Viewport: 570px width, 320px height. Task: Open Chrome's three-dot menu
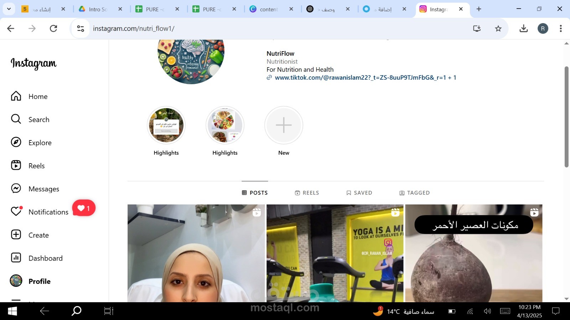click(x=560, y=28)
